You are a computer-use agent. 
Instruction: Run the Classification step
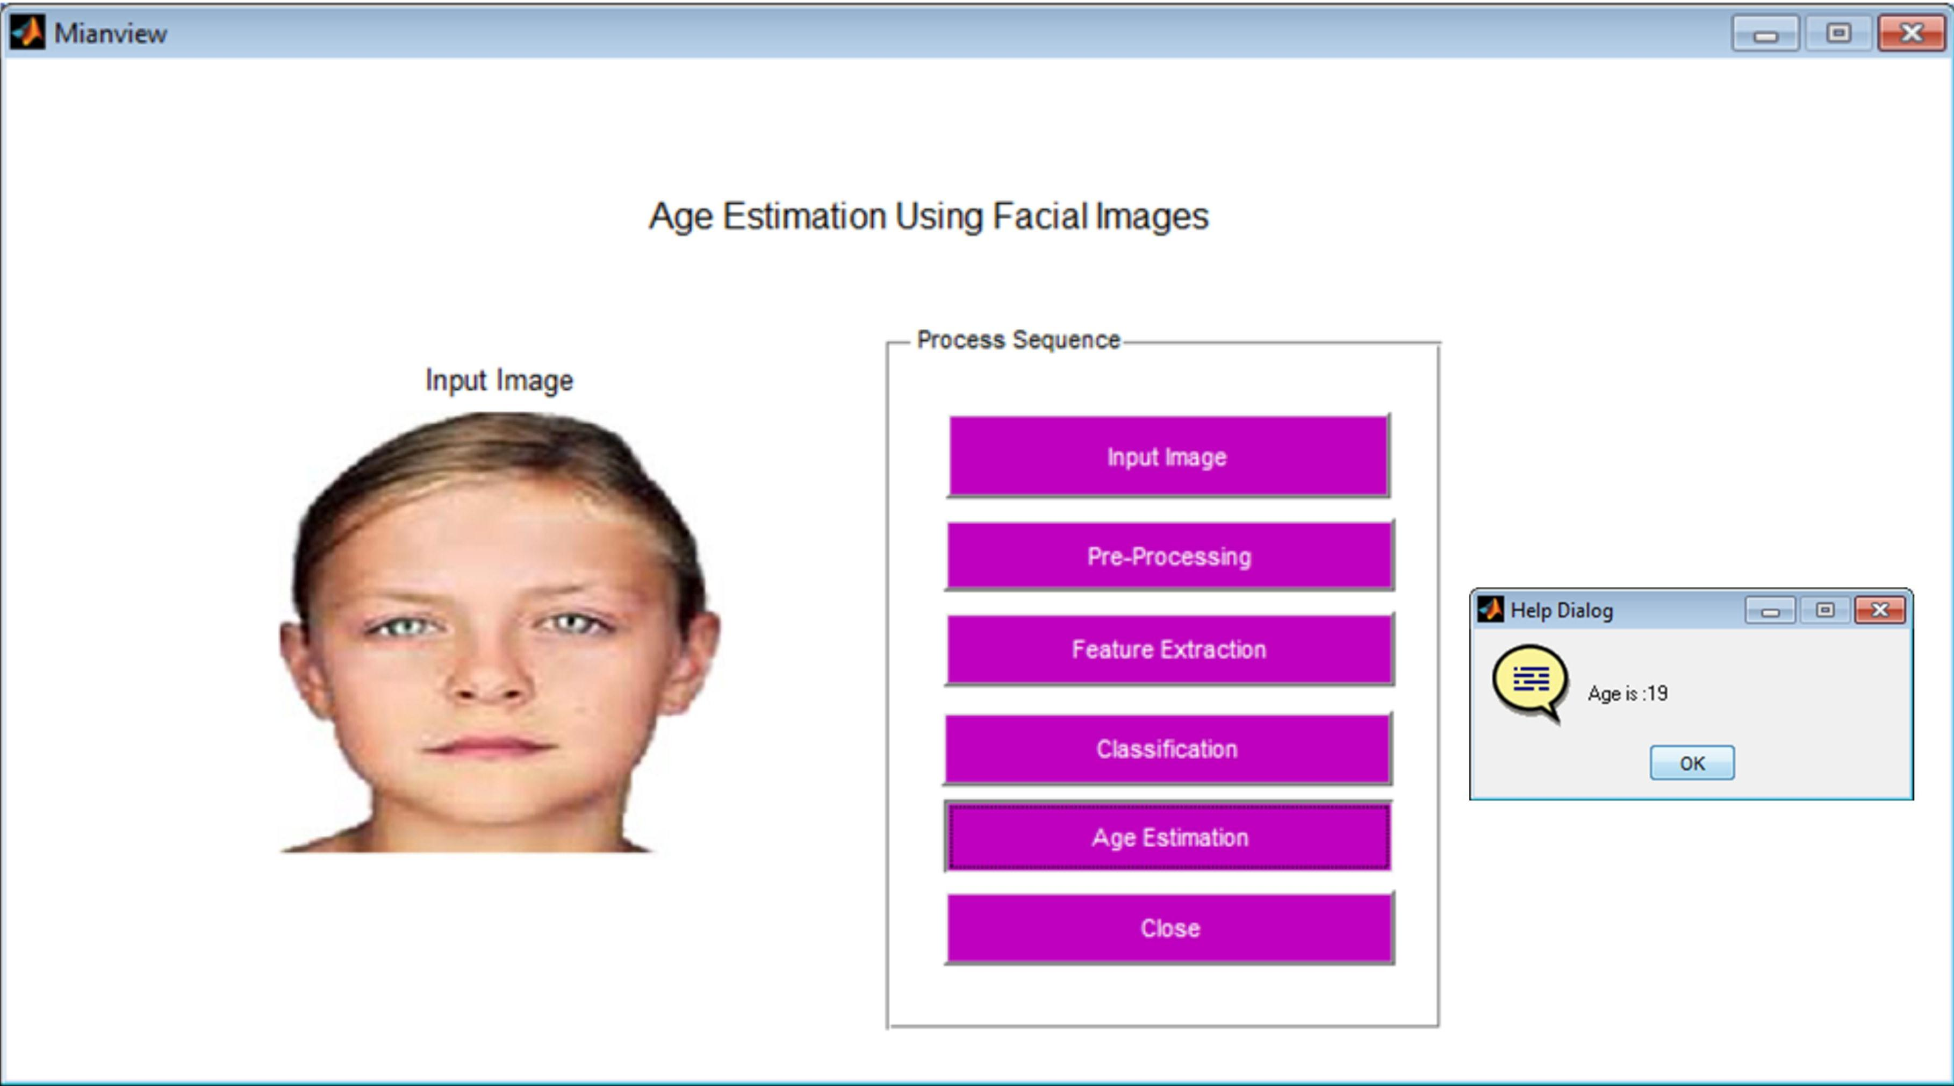pos(1167,749)
